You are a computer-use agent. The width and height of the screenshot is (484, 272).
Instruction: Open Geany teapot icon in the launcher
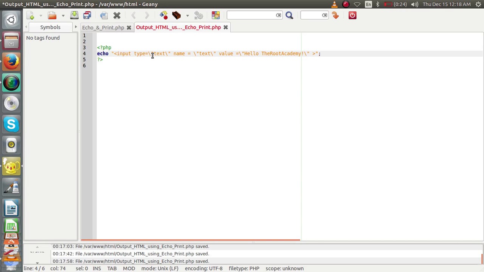11,166
